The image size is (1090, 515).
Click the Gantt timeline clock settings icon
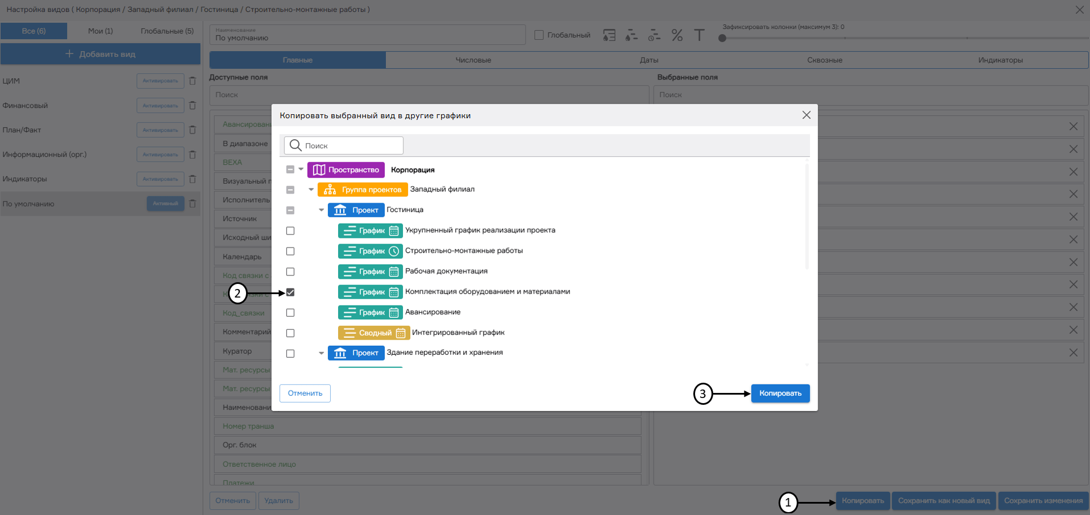(x=654, y=36)
